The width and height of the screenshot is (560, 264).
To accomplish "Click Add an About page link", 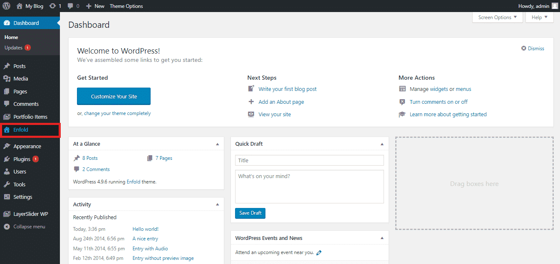I will tap(281, 102).
